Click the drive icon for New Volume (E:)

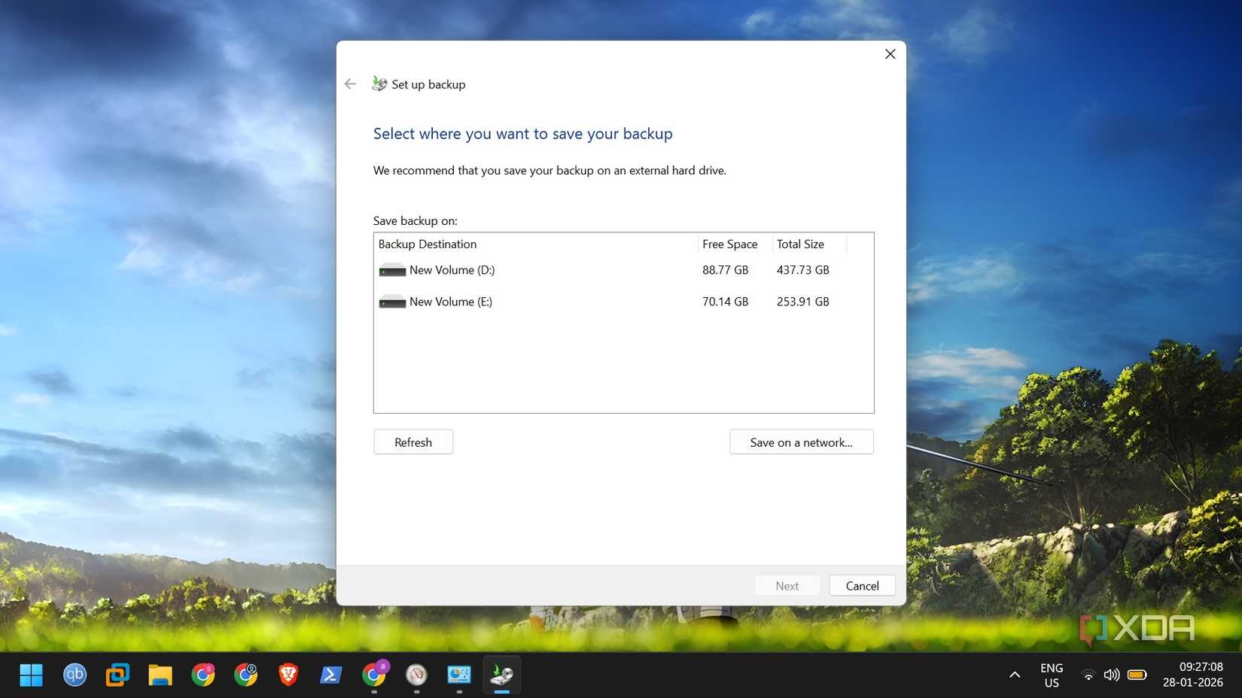pyautogui.click(x=392, y=302)
